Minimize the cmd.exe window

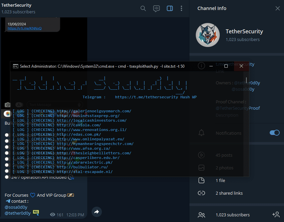pyautogui.click(x=211, y=66)
